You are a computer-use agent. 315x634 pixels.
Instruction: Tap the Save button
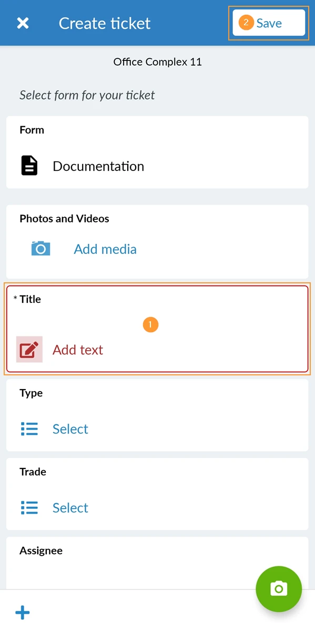click(x=269, y=23)
